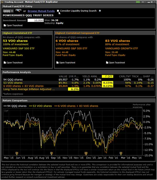Screen dimensions: 157x180
Task: Click the VANGUARD GROWTH ETF name
Action: (x=121, y=48)
